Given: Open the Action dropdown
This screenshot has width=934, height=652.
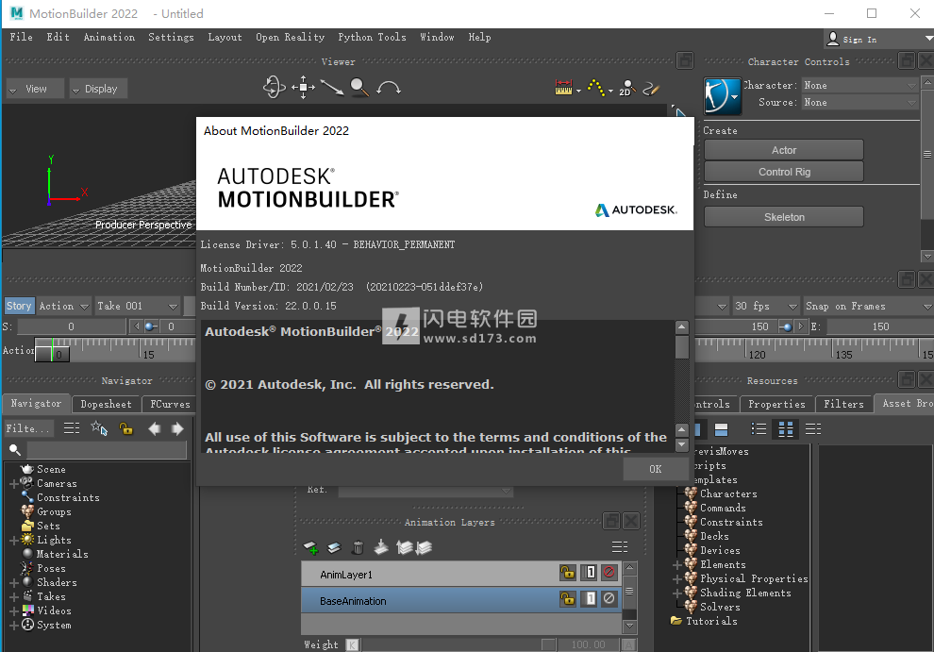Looking at the screenshot, I should tap(64, 306).
